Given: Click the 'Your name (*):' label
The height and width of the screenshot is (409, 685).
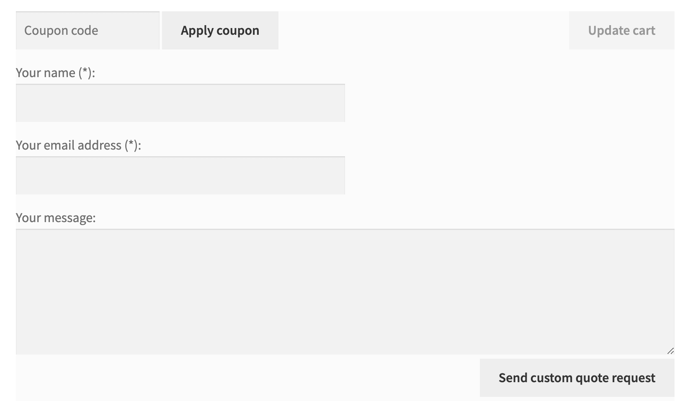Looking at the screenshot, I should point(55,73).
